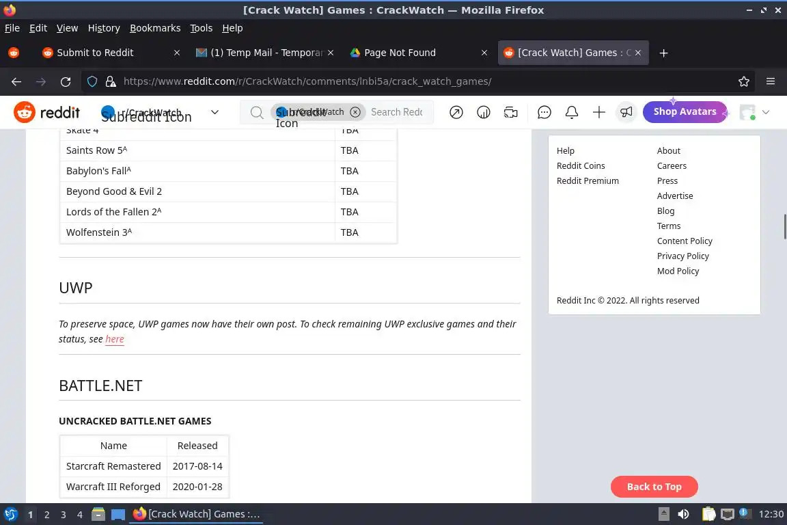
Task: Open the Mod Policy link
Action: (678, 271)
